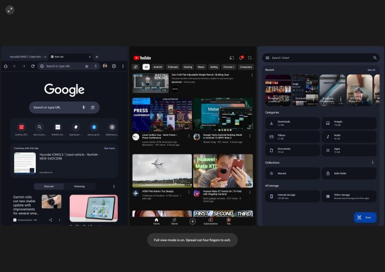Switch feed to Following

pos(80,186)
